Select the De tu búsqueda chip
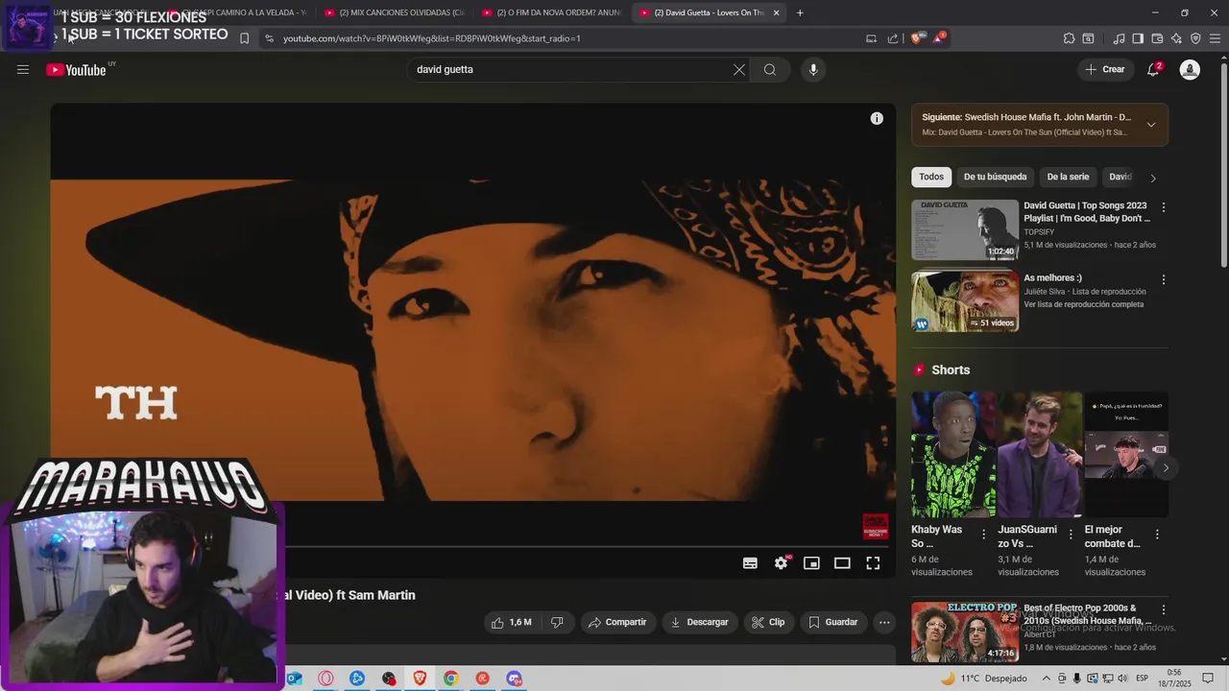 (995, 177)
